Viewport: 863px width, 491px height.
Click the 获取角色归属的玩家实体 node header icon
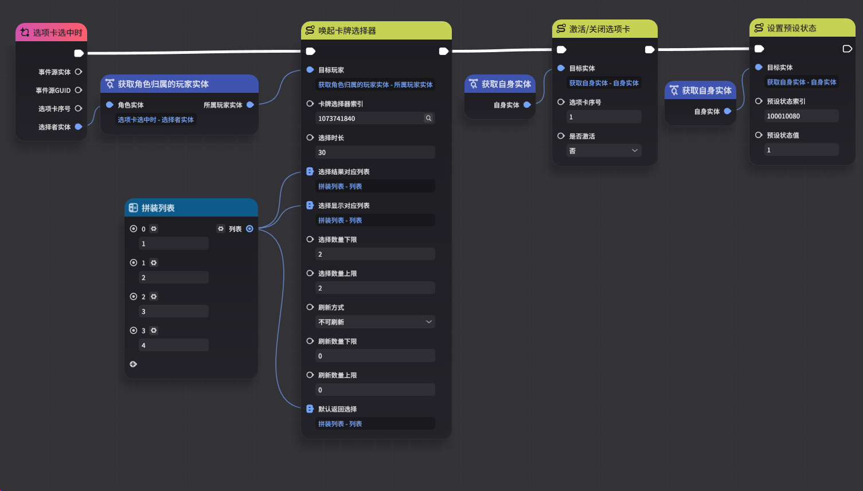pos(110,84)
